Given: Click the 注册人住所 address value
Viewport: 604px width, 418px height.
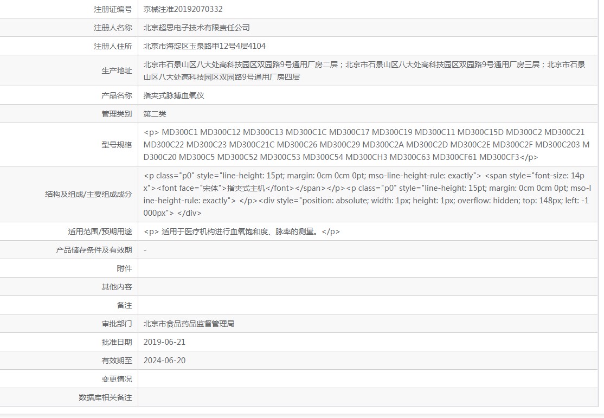Looking at the screenshot, I should click(204, 46).
